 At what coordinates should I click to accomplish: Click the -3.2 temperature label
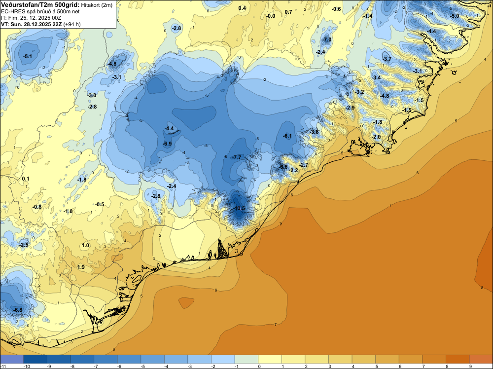tap(359, 92)
